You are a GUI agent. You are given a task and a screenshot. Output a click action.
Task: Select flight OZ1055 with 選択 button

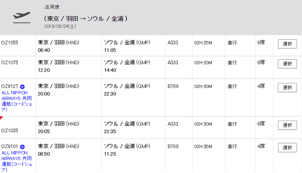pyautogui.click(x=287, y=44)
